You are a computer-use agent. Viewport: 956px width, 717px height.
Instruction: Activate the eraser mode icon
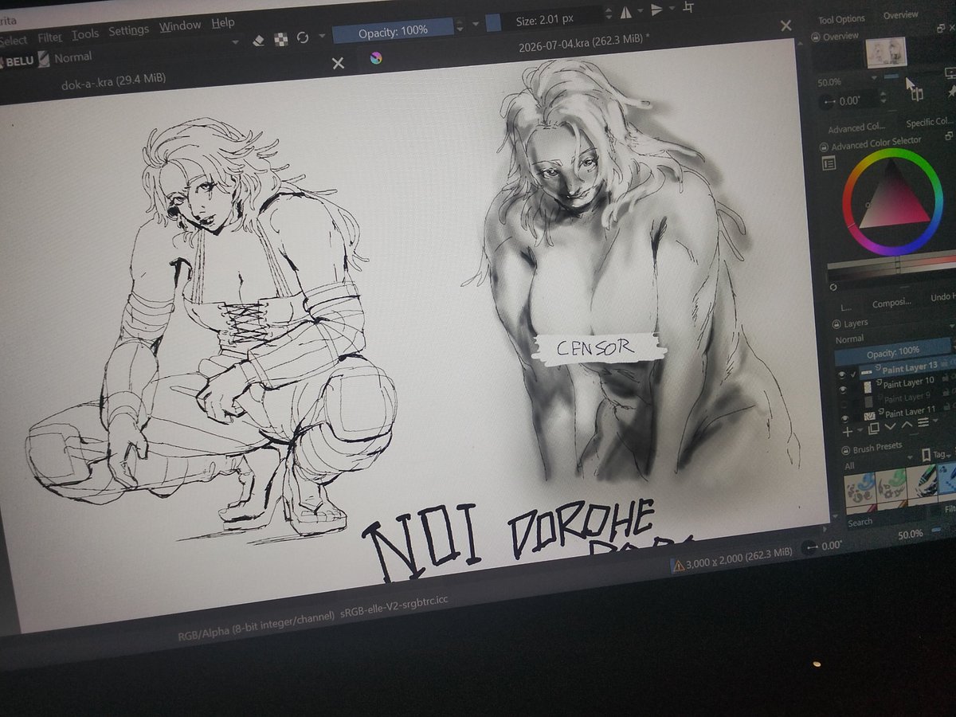[259, 40]
